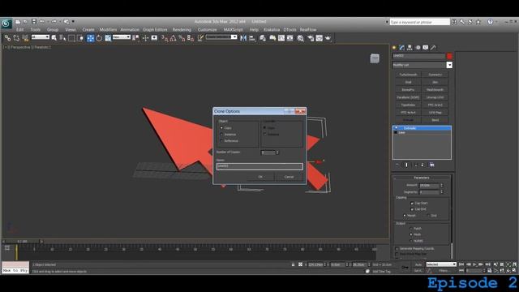Switch to the Modify panel icon
The image size is (519, 292).
tap(402, 48)
